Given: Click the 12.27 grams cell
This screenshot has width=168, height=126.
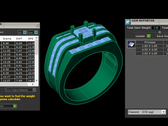Looking at the screenshot, I should (x=8, y=80).
